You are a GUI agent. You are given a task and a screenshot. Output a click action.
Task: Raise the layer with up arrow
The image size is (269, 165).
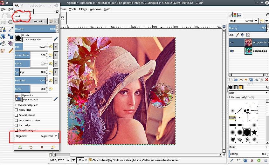coord(241,80)
